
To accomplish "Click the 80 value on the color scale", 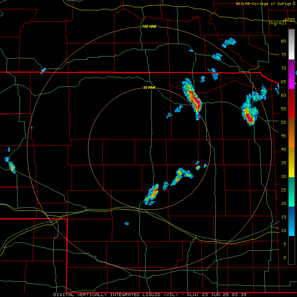I will (x=283, y=41).
